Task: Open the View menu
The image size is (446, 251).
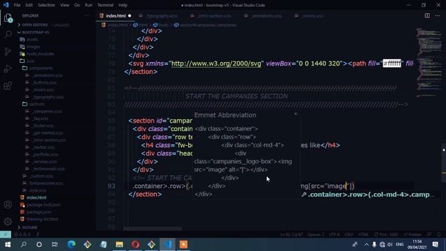Action: tap(65, 5)
